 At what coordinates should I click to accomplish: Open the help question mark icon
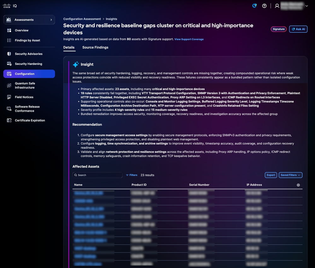tap(264, 6)
